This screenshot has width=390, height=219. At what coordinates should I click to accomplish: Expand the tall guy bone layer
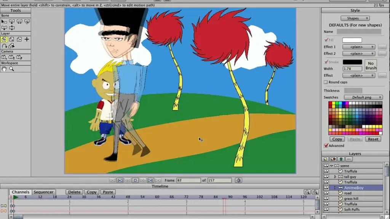335,177
